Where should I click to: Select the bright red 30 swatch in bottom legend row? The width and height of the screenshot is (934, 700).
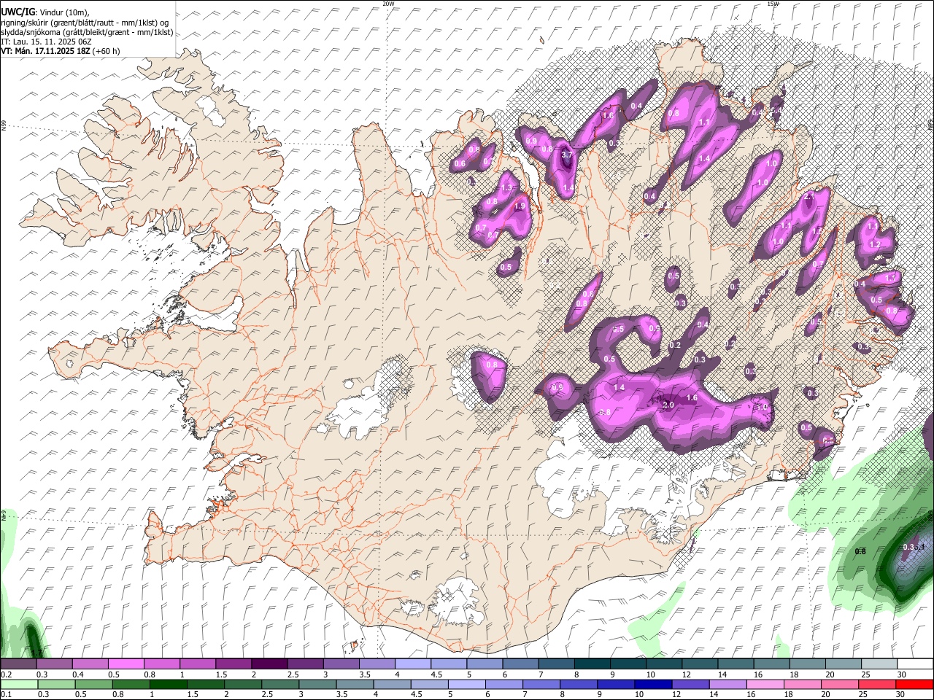pos(914,685)
